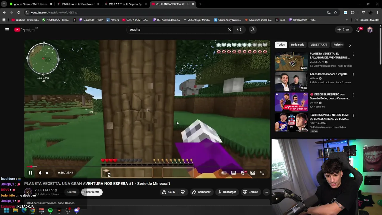Like the video showing 540 K
Screen dimensions: 382x215
pos(168,192)
